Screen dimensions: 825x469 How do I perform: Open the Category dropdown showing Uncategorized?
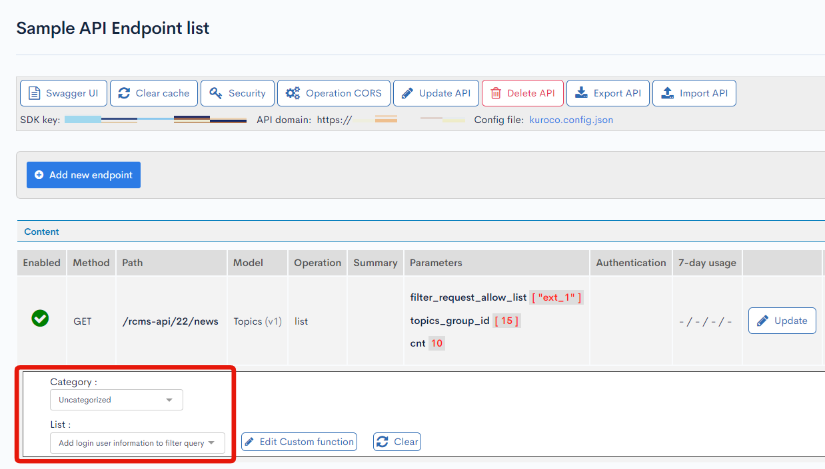click(x=116, y=400)
